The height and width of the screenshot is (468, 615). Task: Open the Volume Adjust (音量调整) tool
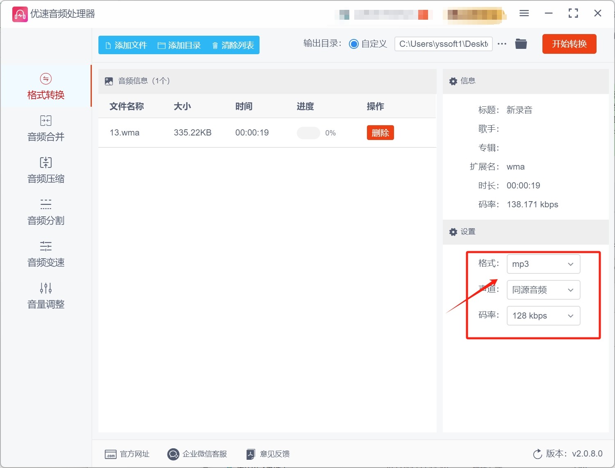[46, 296]
